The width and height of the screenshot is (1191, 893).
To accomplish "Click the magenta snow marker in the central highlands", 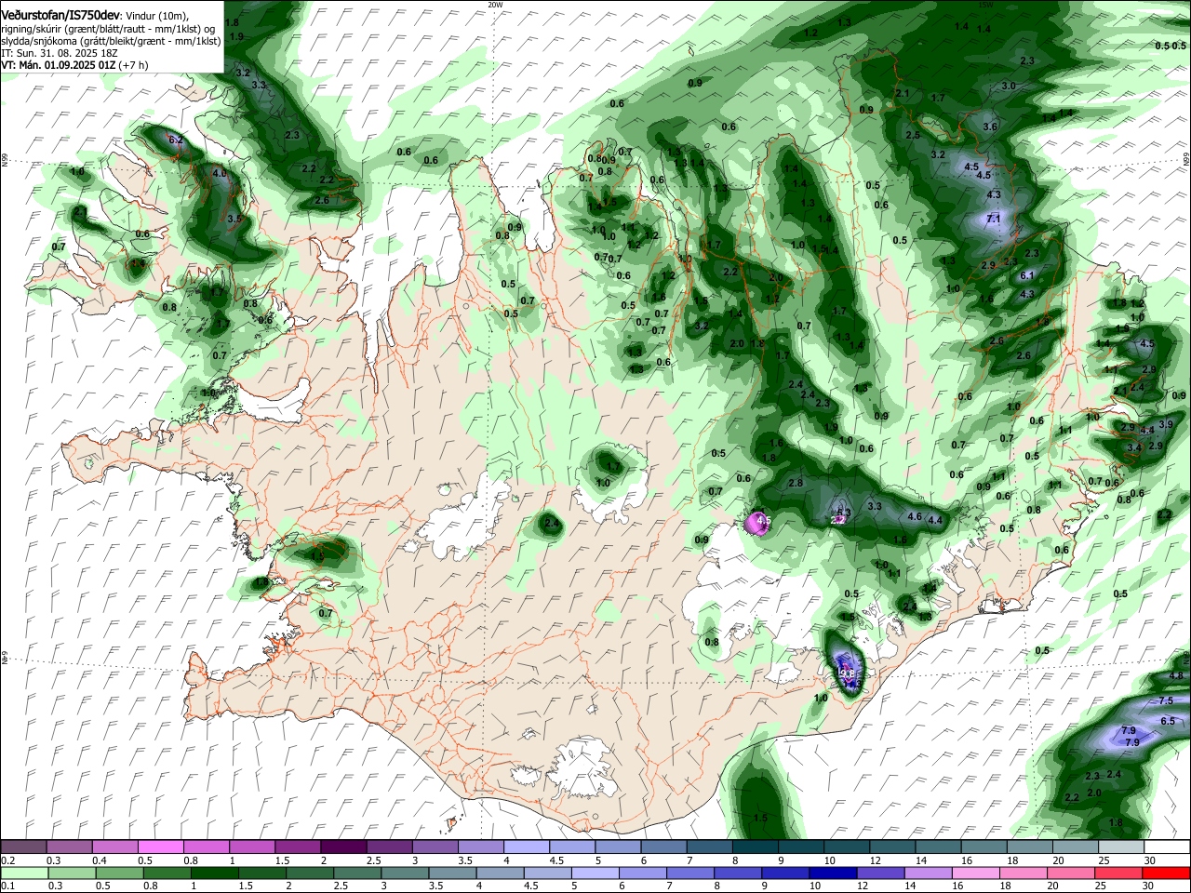I will (756, 524).
